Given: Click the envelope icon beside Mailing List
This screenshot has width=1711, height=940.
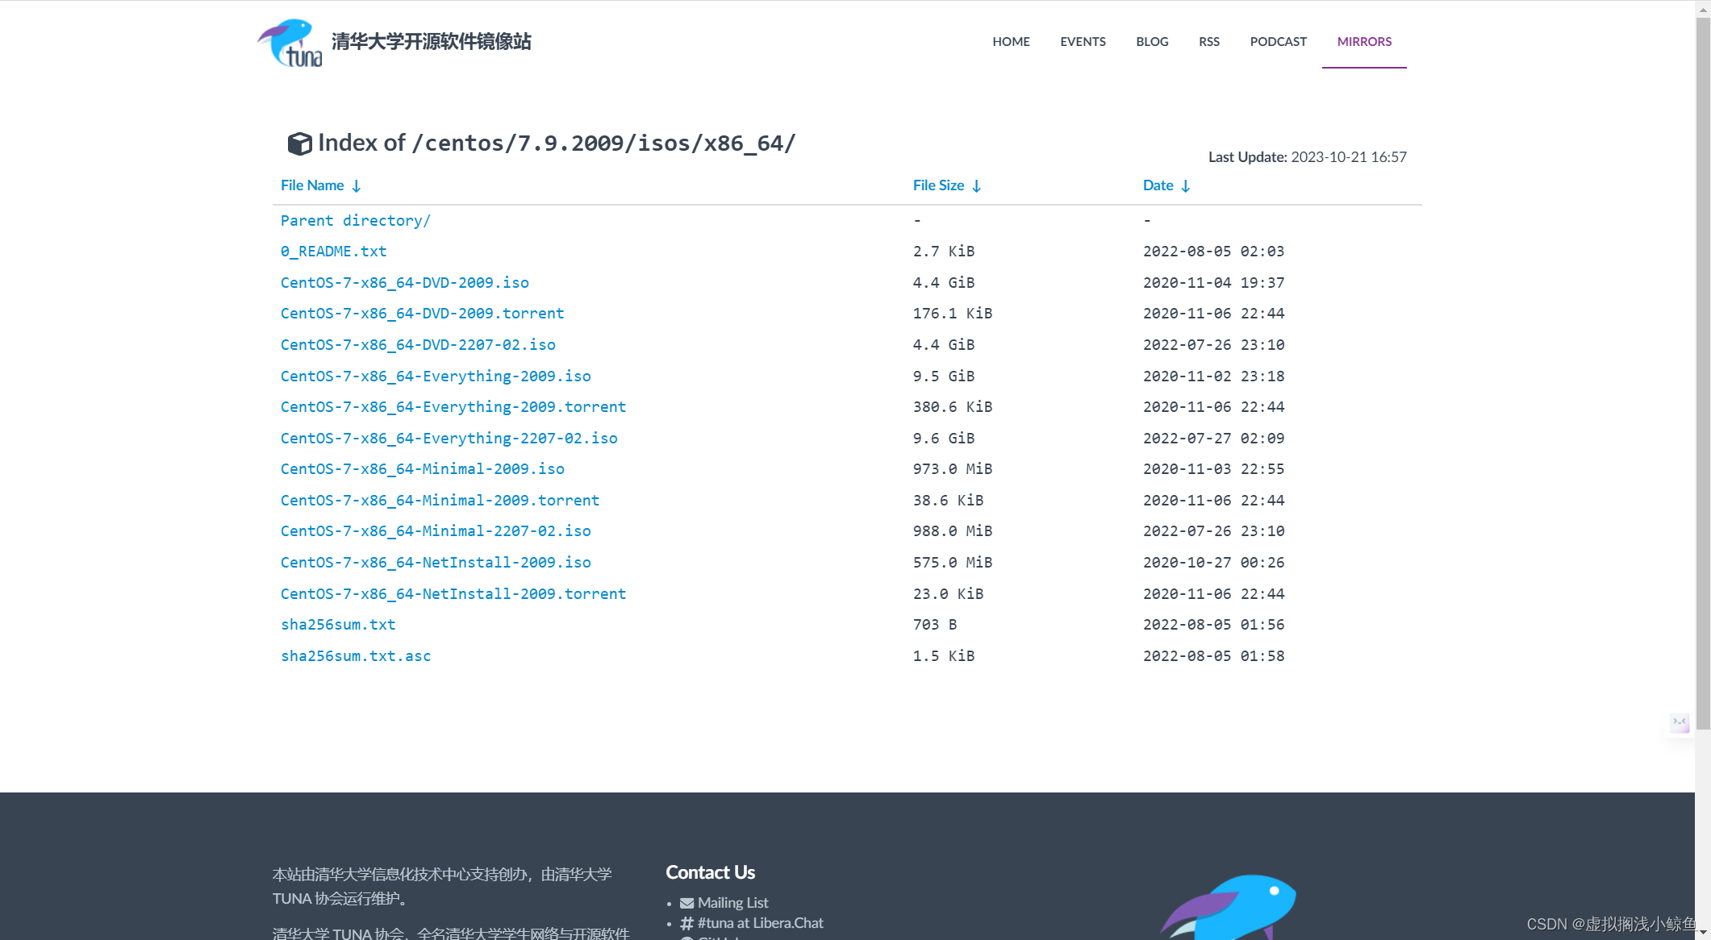Looking at the screenshot, I should [x=687, y=903].
